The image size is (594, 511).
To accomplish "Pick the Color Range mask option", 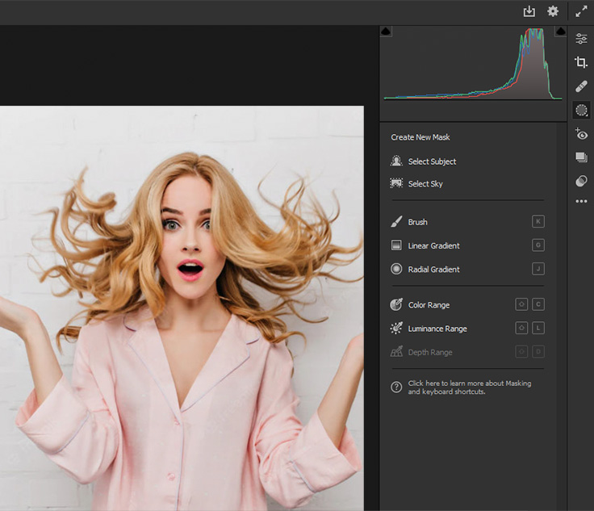I will (429, 305).
